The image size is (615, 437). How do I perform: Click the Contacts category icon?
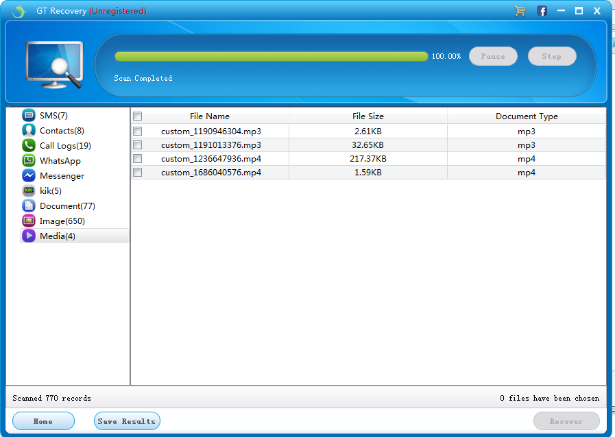29,130
